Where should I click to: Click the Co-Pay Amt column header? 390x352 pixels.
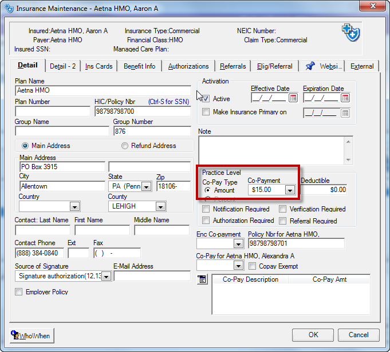click(x=329, y=279)
